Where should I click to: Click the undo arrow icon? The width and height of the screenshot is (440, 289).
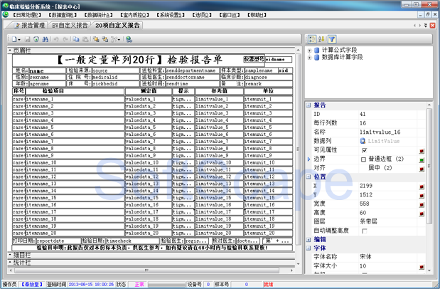point(57,39)
